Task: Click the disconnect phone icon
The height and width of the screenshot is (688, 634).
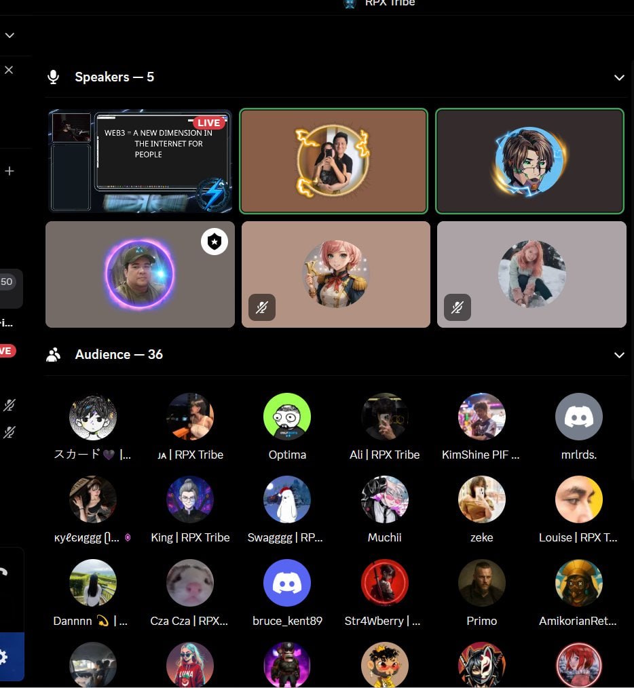Action: tap(4, 572)
